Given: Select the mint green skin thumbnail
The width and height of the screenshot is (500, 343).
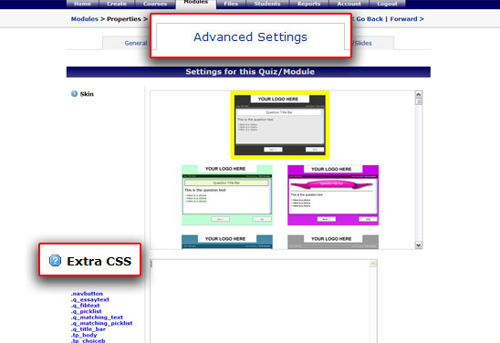Looking at the screenshot, I should click(227, 195).
